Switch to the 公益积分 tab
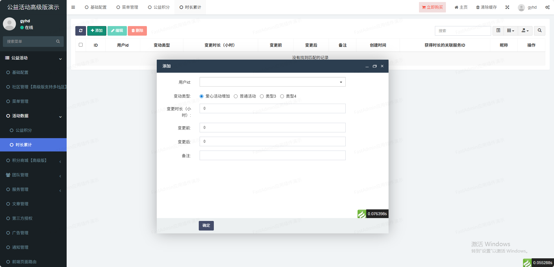The image size is (554, 267). tap(159, 7)
